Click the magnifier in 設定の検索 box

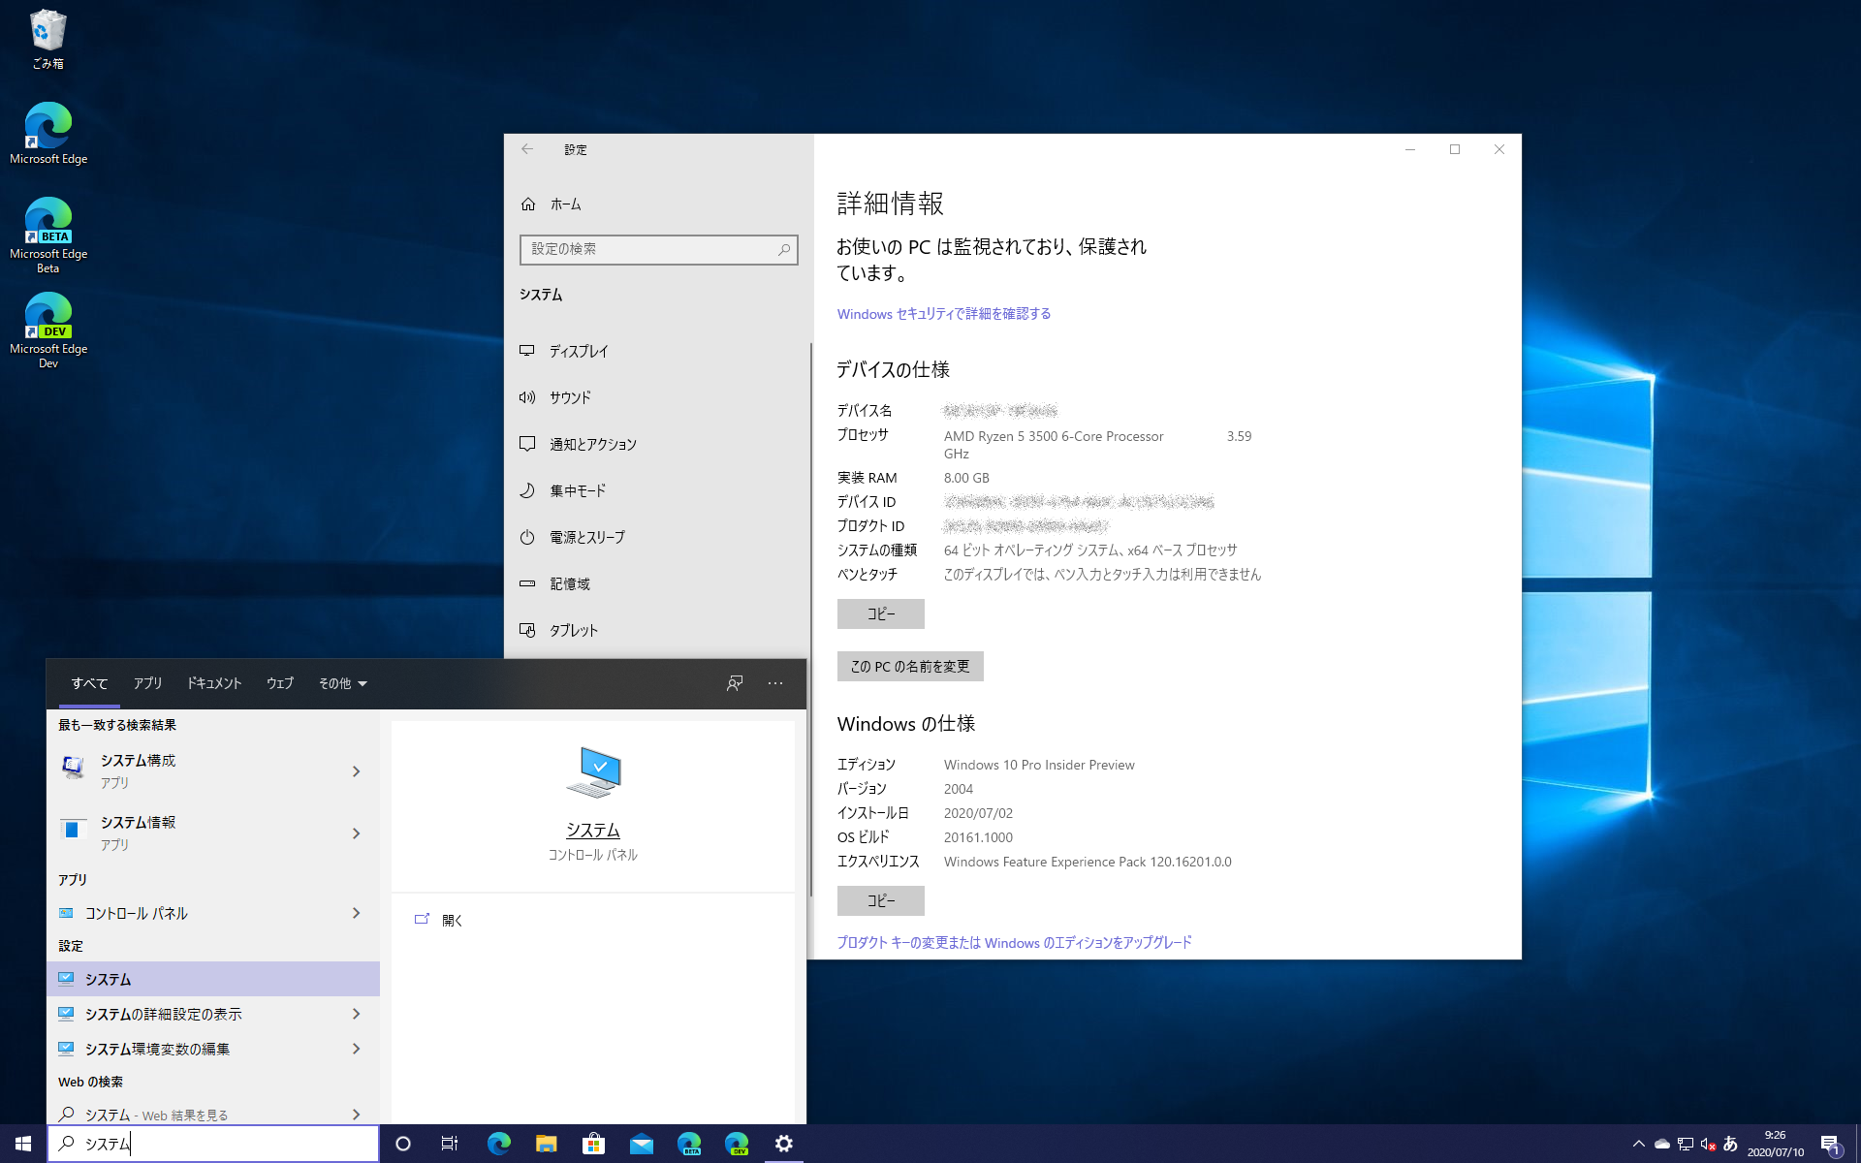(x=784, y=249)
